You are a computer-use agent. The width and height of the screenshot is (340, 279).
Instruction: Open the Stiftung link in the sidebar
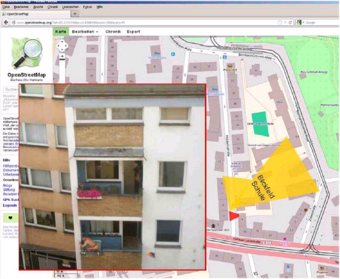point(9,190)
